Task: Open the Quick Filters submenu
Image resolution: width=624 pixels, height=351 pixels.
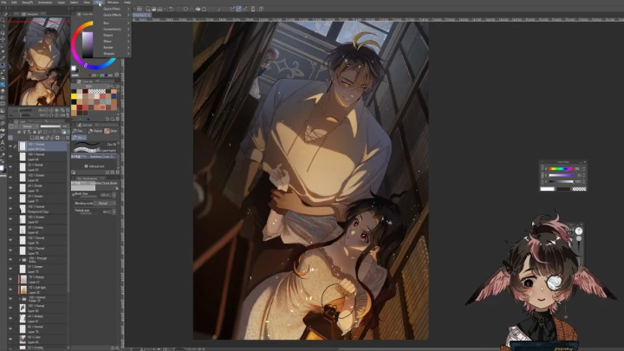Action: (x=113, y=10)
